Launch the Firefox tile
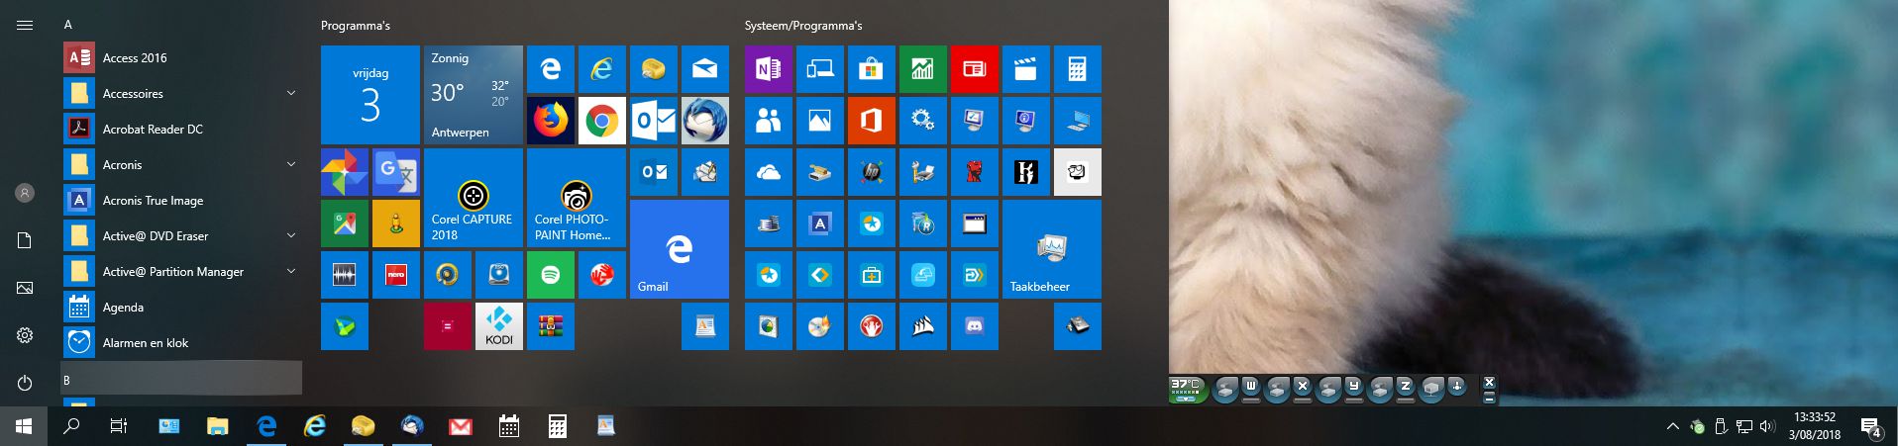 click(x=551, y=121)
